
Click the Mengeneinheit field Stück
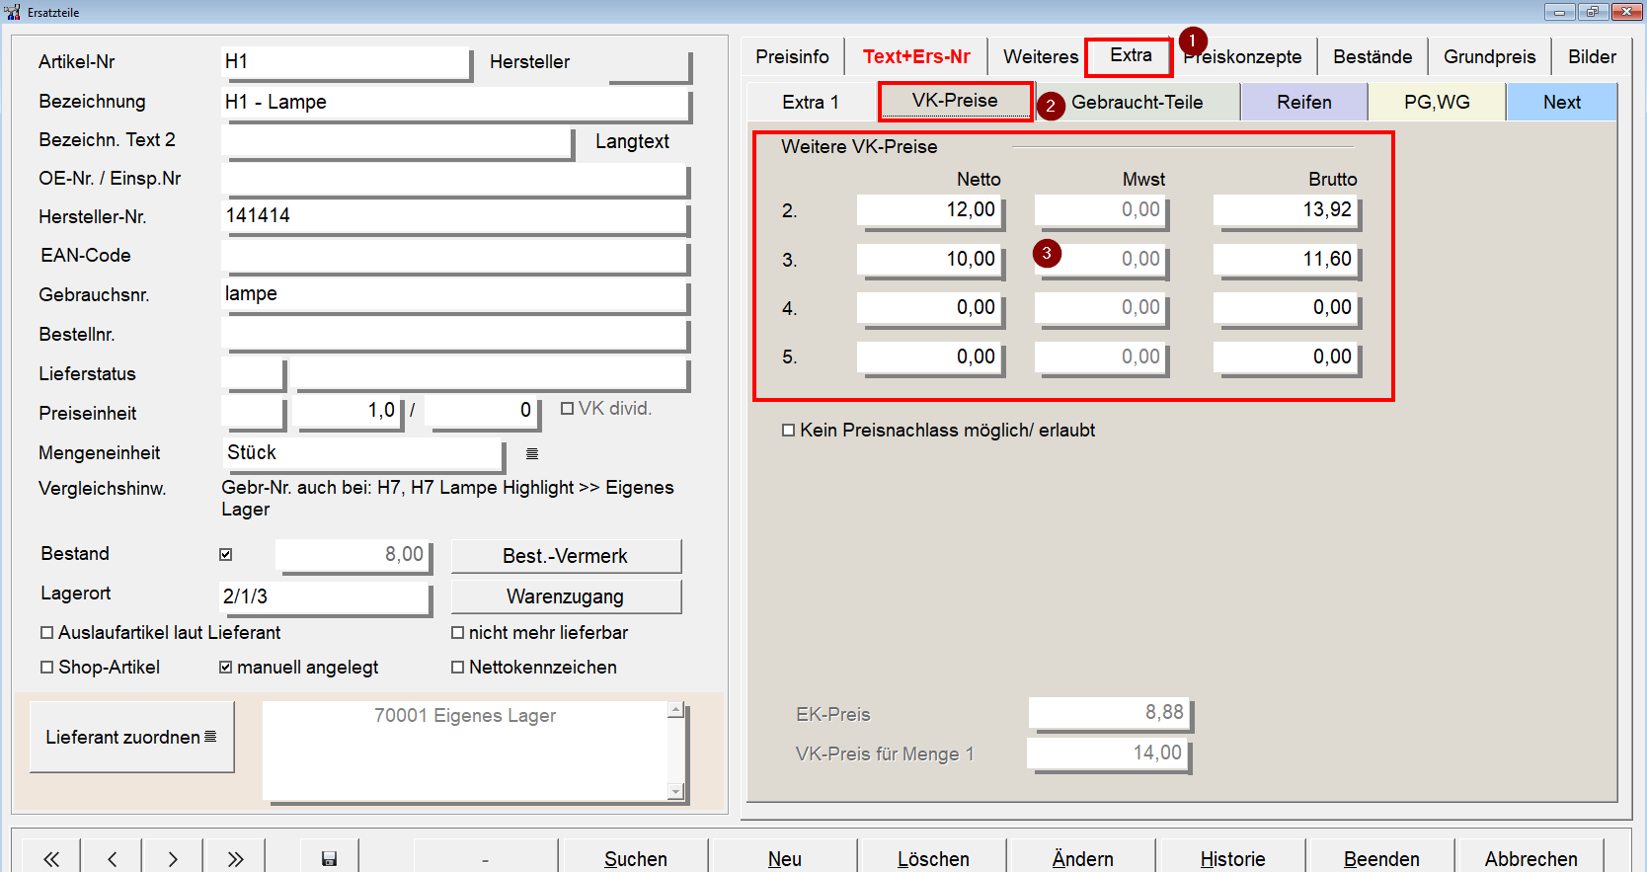pyautogui.click(x=363, y=453)
